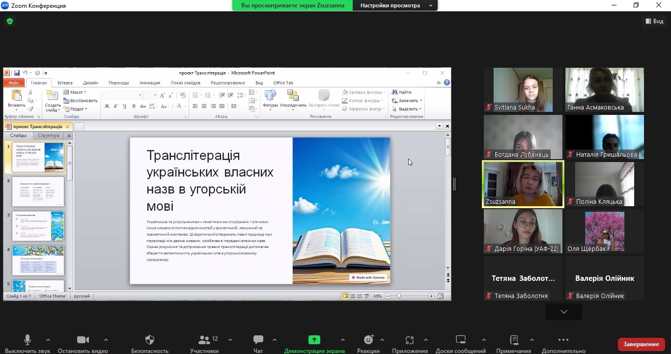Toggle Underline Ч formatting button

(x=125, y=106)
